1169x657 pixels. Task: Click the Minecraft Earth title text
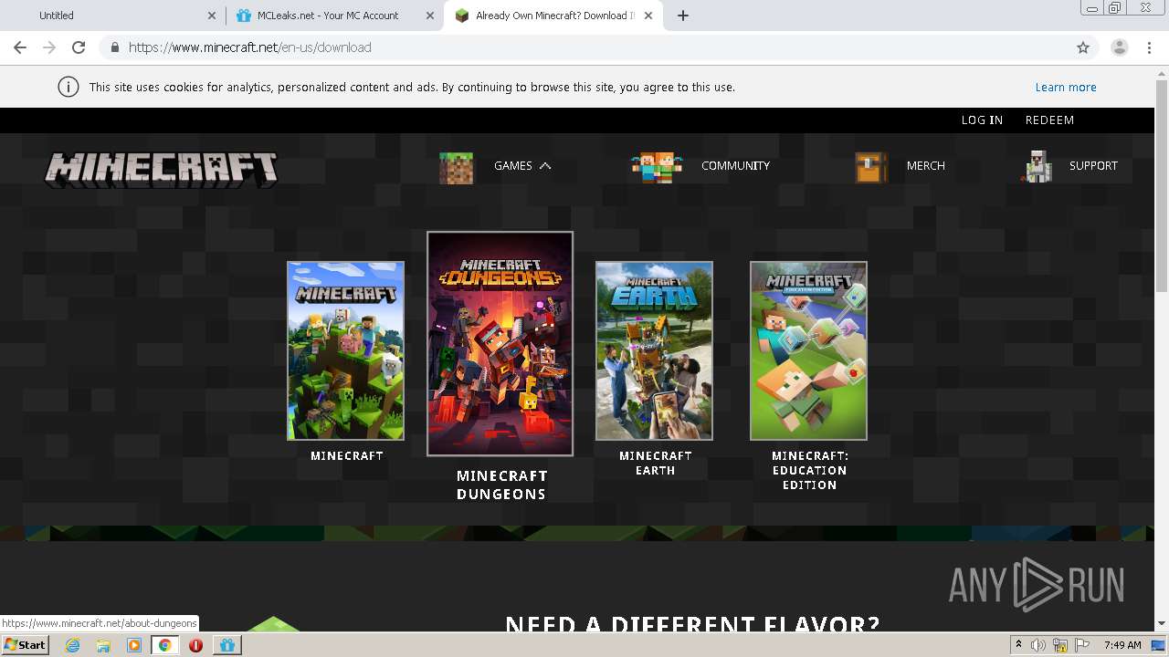[656, 464]
